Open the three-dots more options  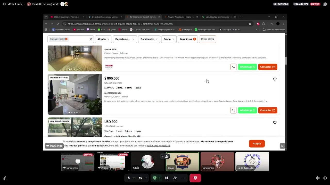click(x=183, y=178)
